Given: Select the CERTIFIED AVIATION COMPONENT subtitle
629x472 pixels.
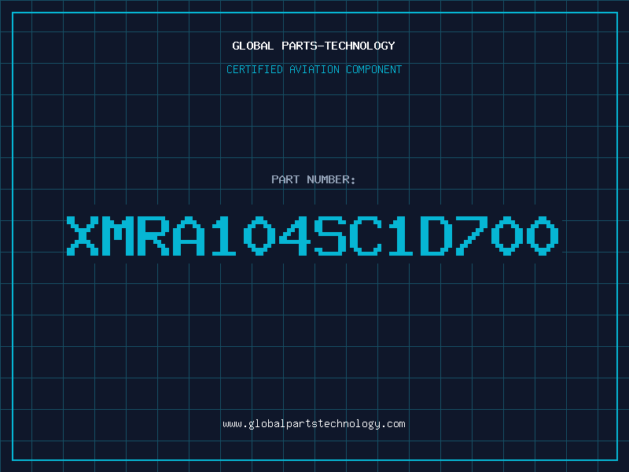Looking at the screenshot, I should click(x=314, y=69).
